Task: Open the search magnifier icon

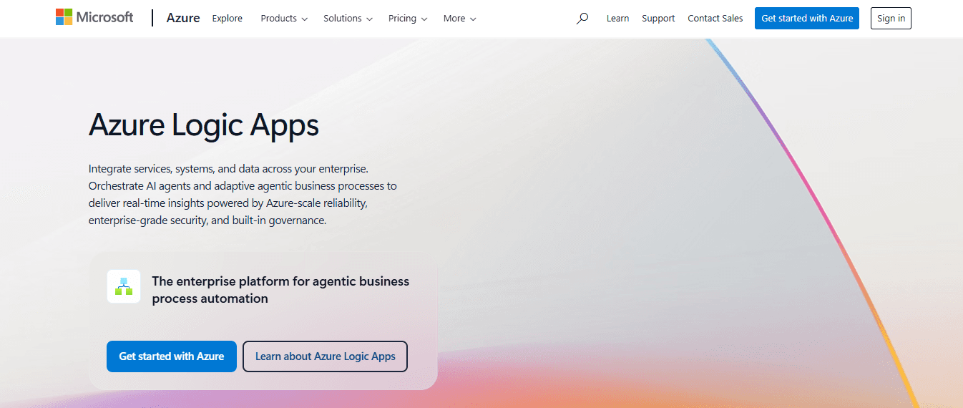Action: click(x=582, y=19)
